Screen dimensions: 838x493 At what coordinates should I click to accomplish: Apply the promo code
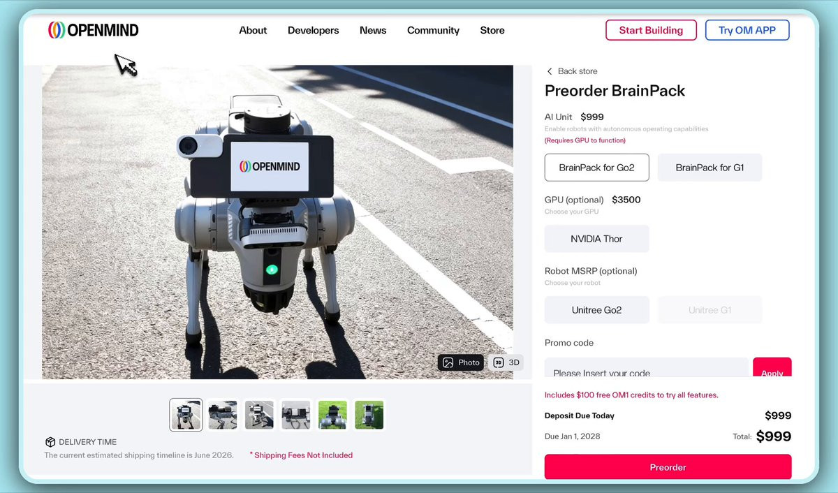coord(772,368)
